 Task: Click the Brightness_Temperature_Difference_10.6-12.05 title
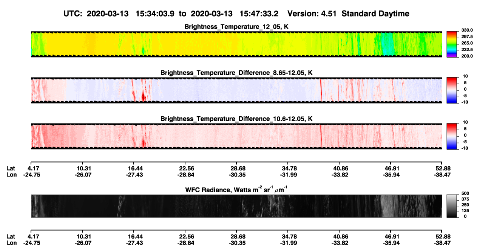tap(236, 119)
